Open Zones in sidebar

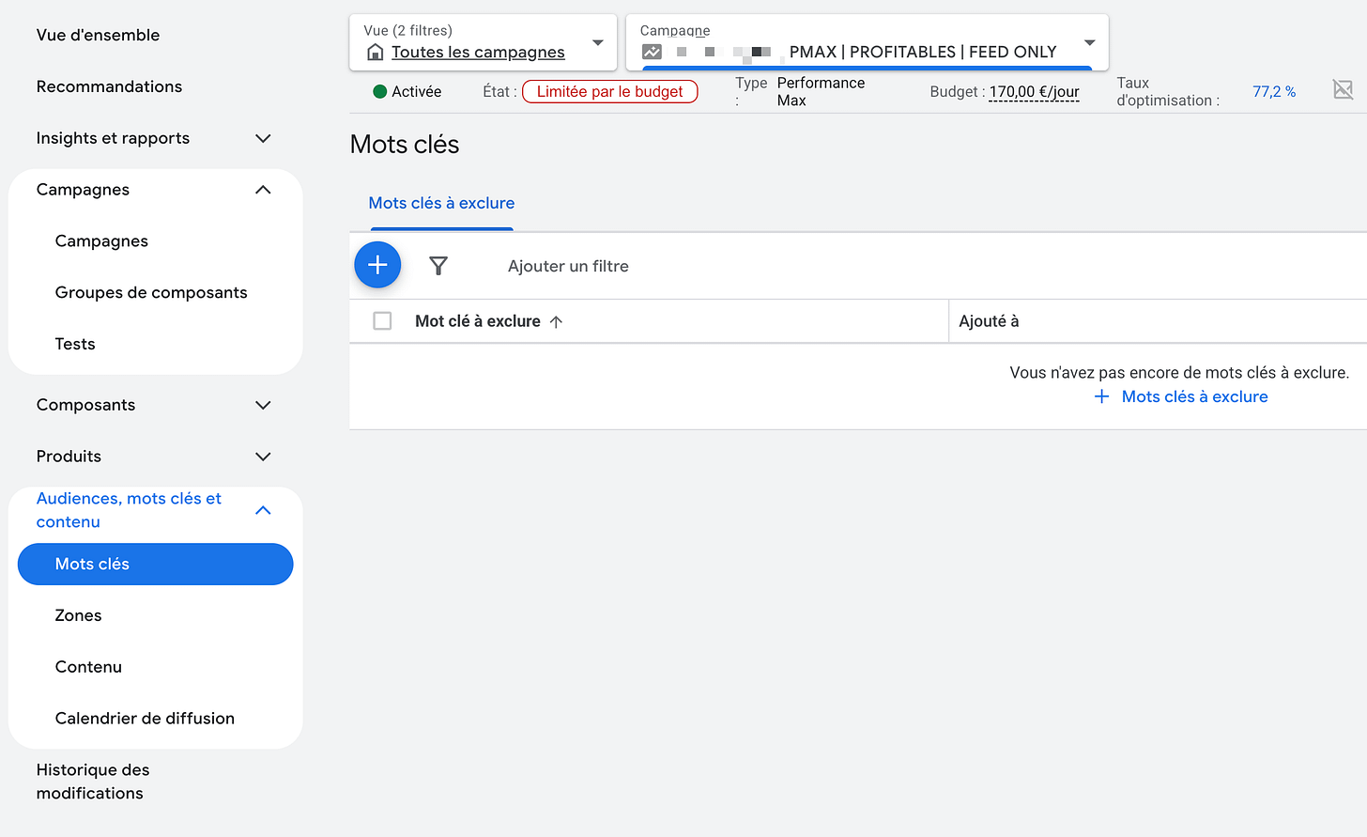pyautogui.click(x=78, y=615)
